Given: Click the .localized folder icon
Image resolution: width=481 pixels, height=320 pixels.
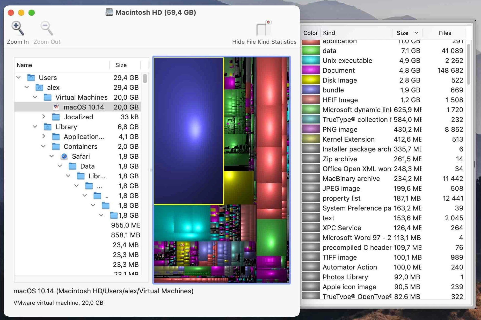Looking at the screenshot, I should pos(56,117).
